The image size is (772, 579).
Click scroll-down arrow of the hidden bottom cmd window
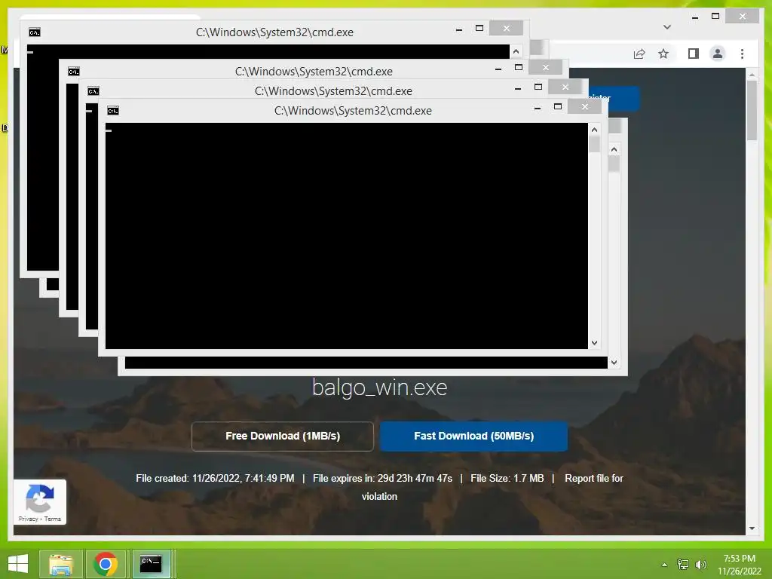pyautogui.click(x=614, y=363)
